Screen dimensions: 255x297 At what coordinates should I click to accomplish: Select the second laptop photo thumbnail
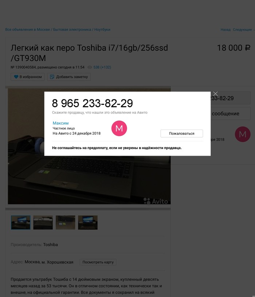43,223
